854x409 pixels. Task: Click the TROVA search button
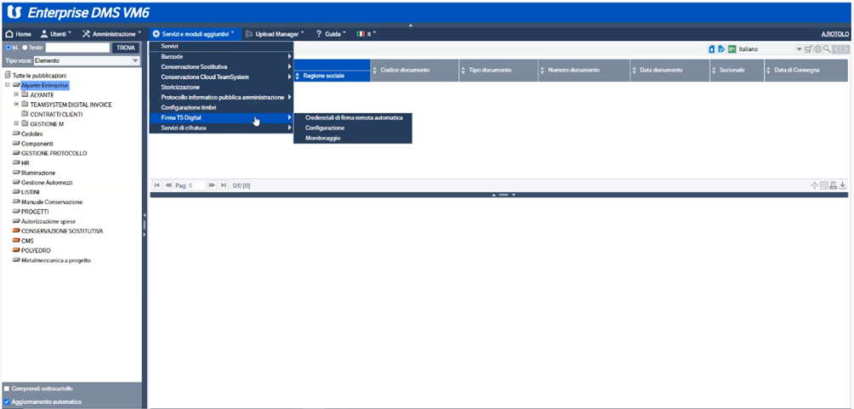[125, 48]
